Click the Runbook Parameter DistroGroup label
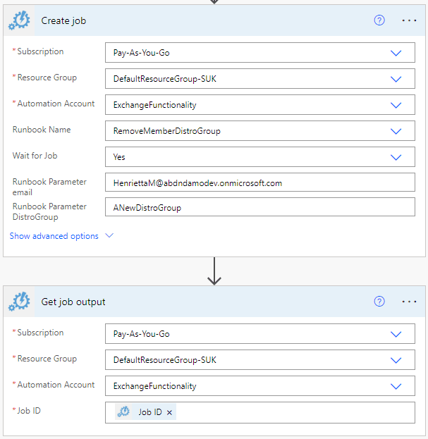 [49, 211]
